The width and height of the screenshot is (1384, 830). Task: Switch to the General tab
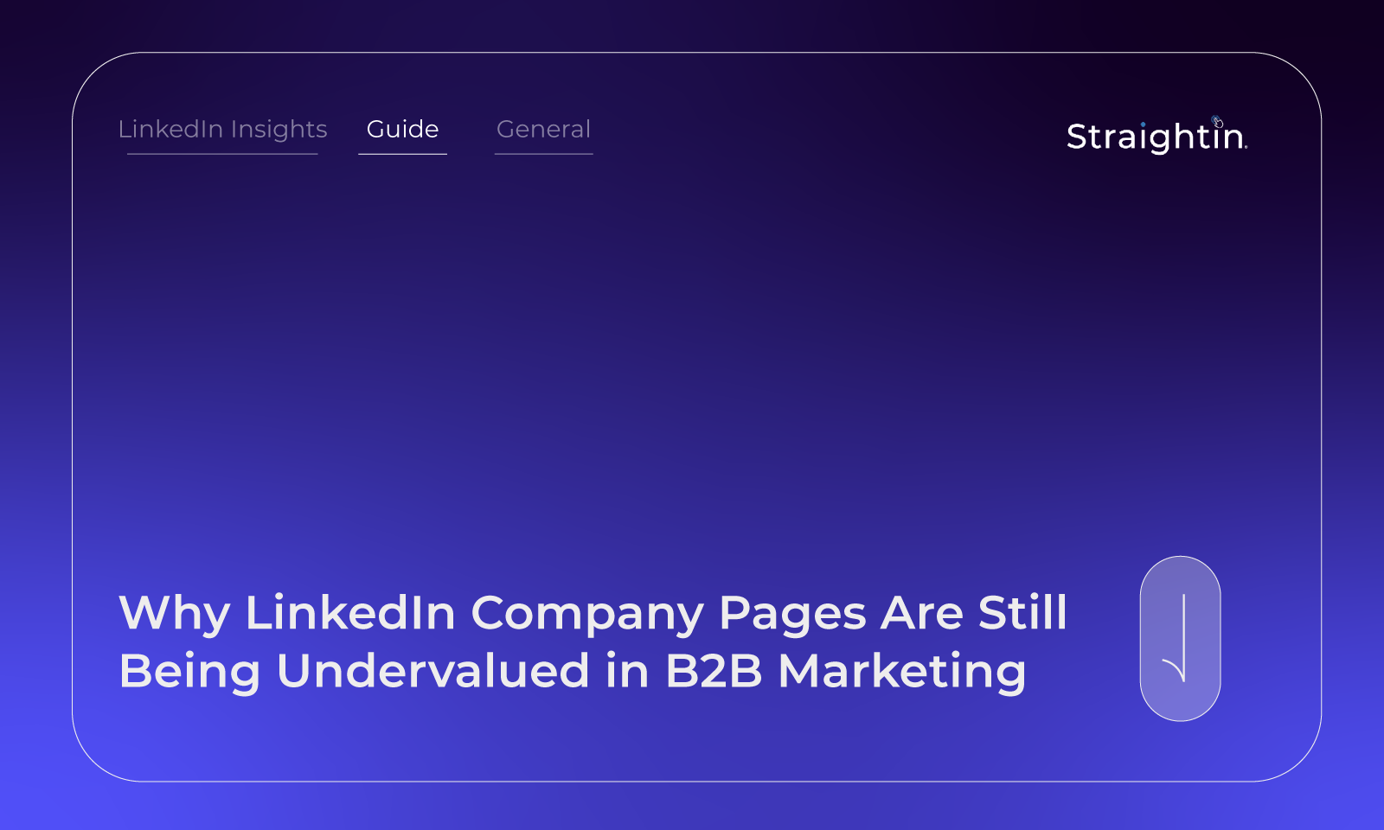click(543, 129)
